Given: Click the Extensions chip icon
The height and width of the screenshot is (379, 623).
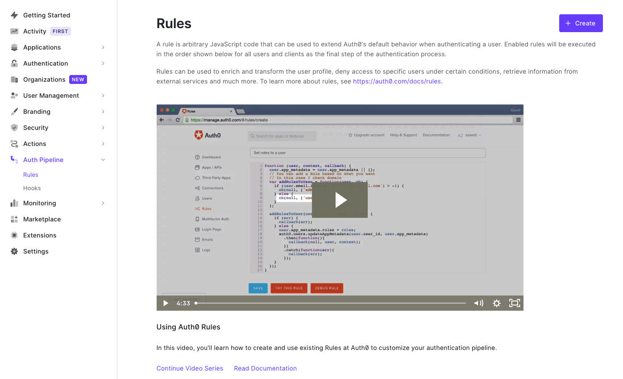Looking at the screenshot, I should pos(14,235).
